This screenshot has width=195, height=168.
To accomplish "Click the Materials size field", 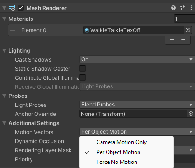I will click(185, 19).
